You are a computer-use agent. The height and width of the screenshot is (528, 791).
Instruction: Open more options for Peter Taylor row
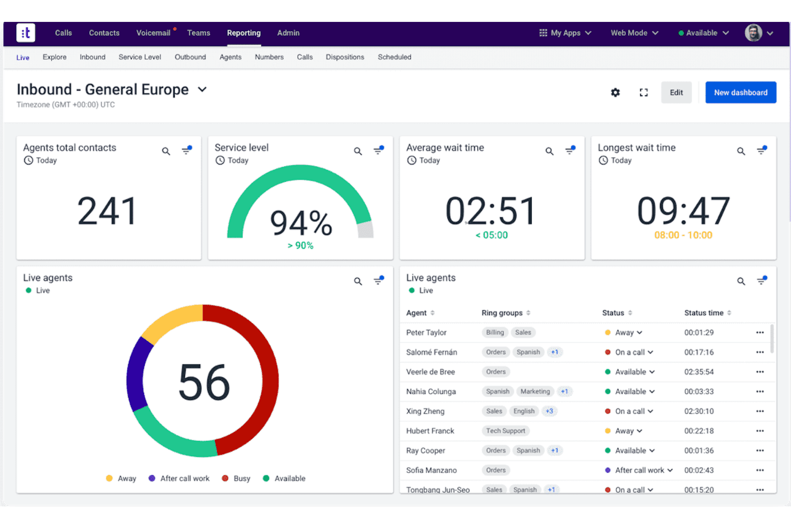click(x=760, y=333)
